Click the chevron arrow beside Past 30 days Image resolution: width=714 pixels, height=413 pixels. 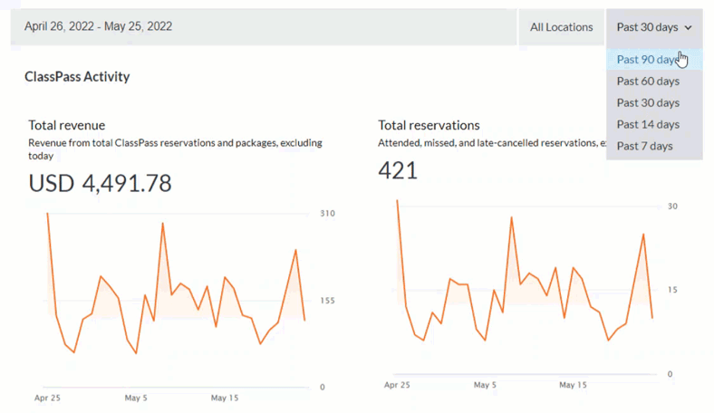coord(689,28)
